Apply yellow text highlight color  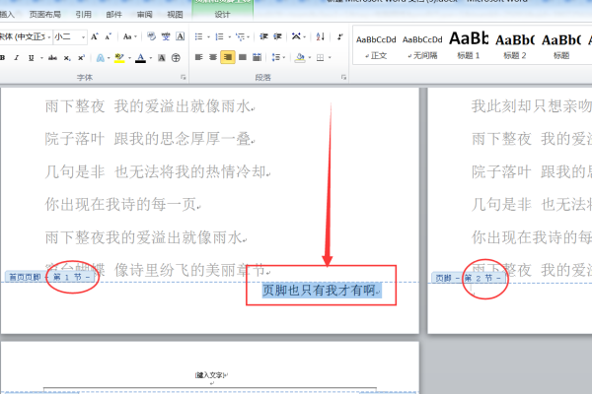(x=119, y=58)
